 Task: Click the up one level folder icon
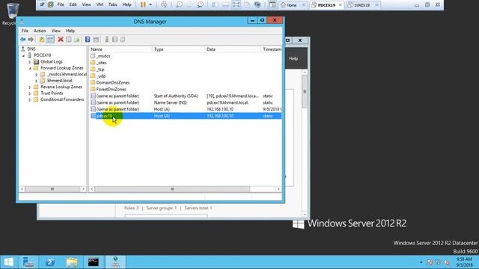coord(42,40)
